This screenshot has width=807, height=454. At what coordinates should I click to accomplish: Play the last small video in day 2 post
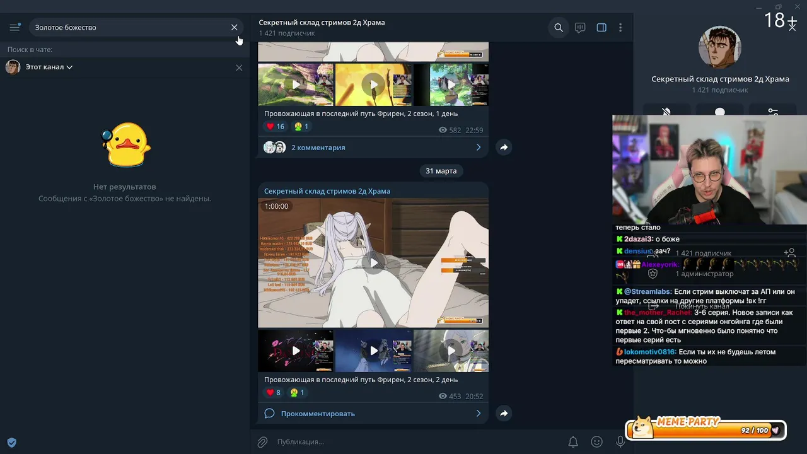(451, 351)
